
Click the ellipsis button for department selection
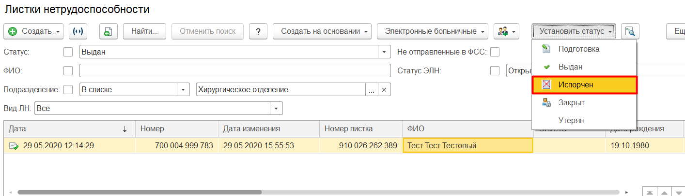(x=372, y=90)
